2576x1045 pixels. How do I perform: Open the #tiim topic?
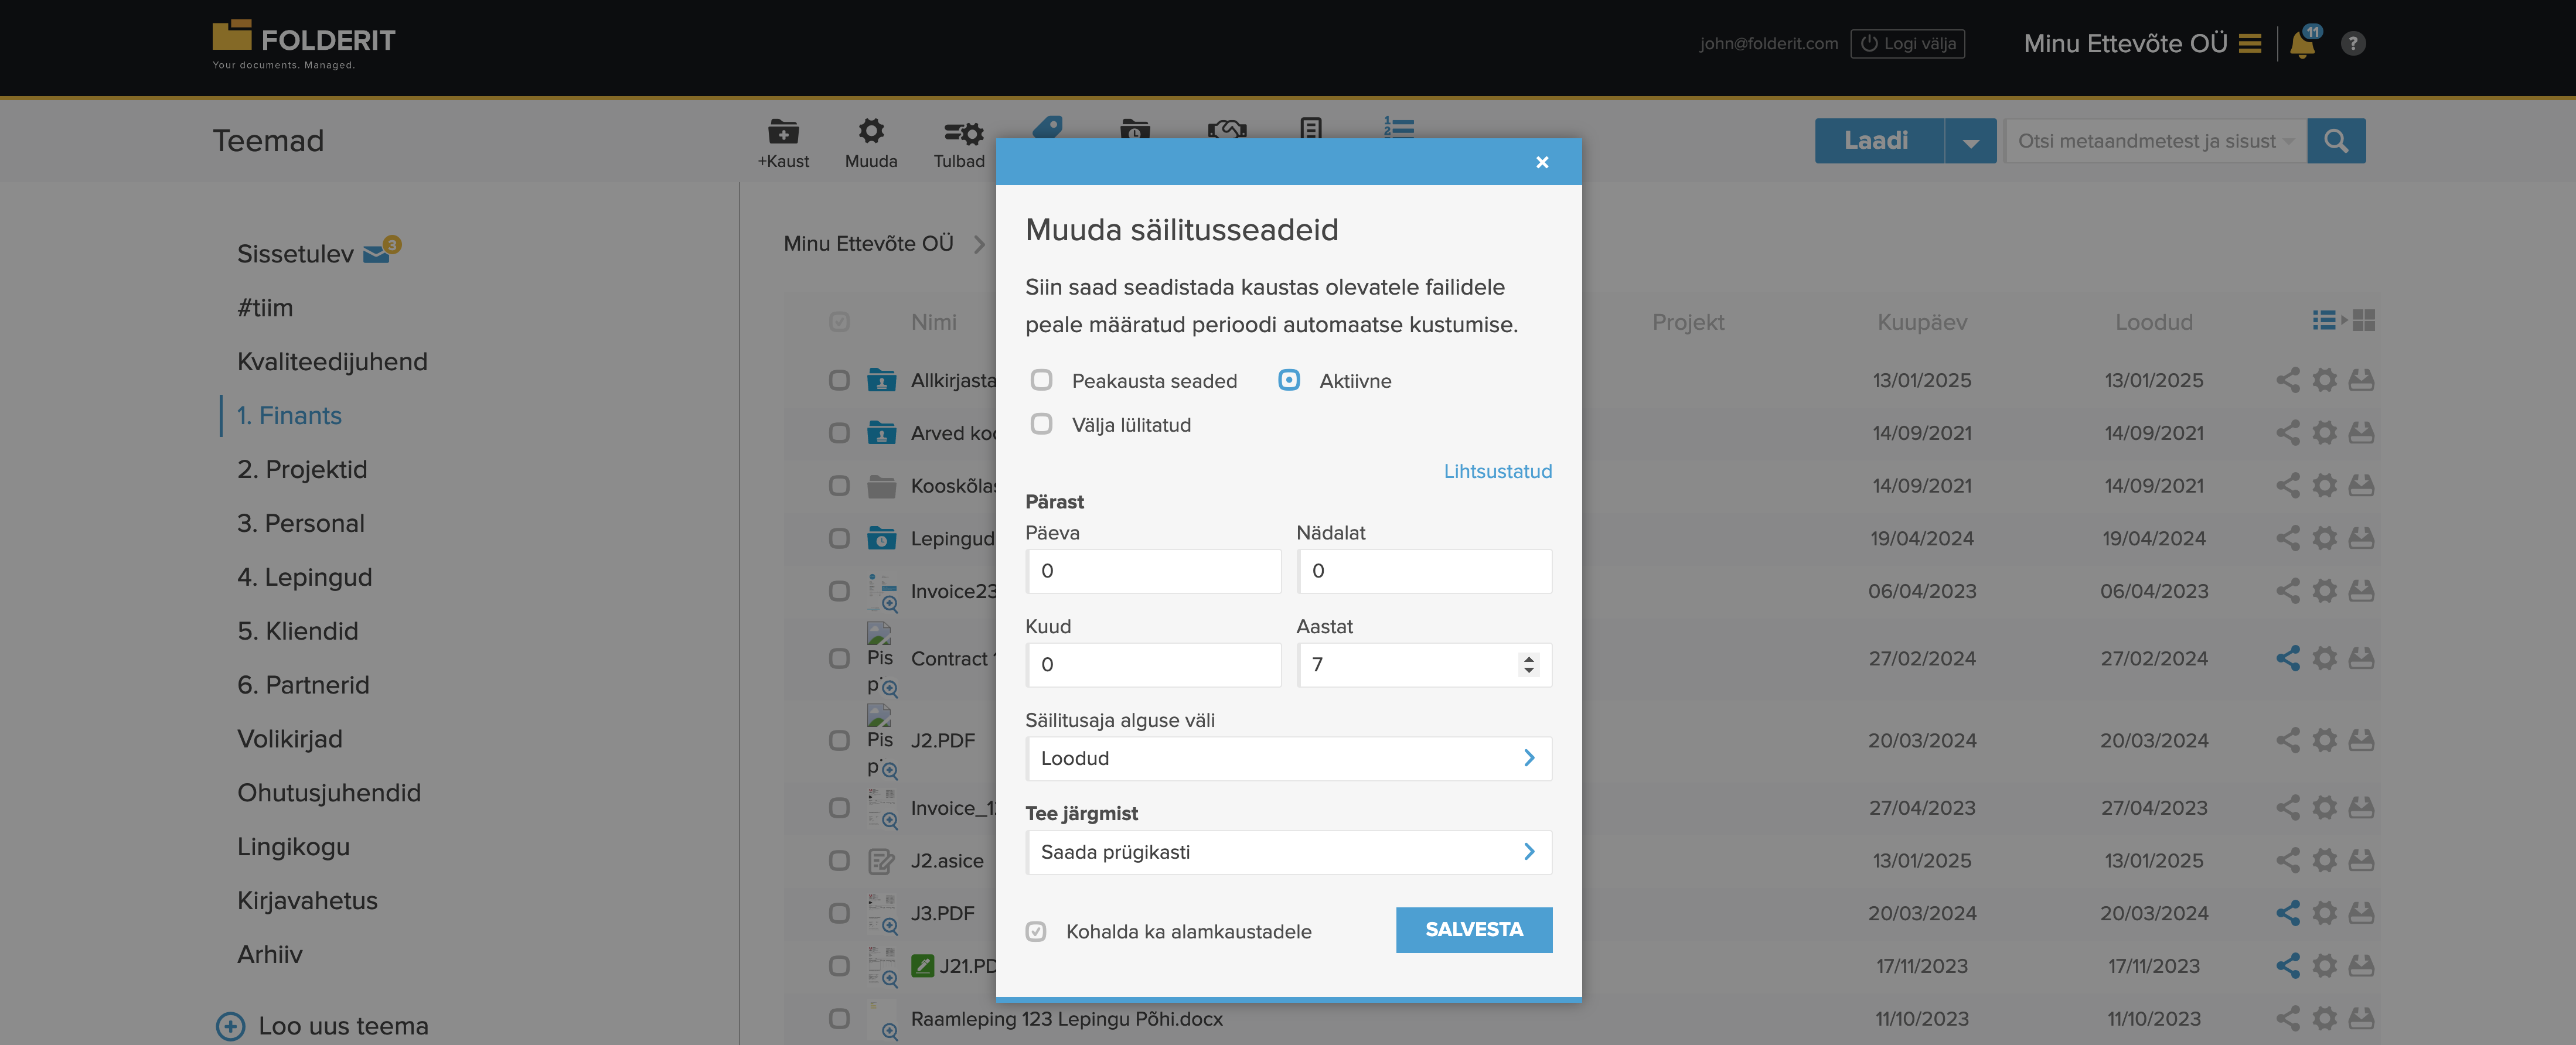coord(265,308)
